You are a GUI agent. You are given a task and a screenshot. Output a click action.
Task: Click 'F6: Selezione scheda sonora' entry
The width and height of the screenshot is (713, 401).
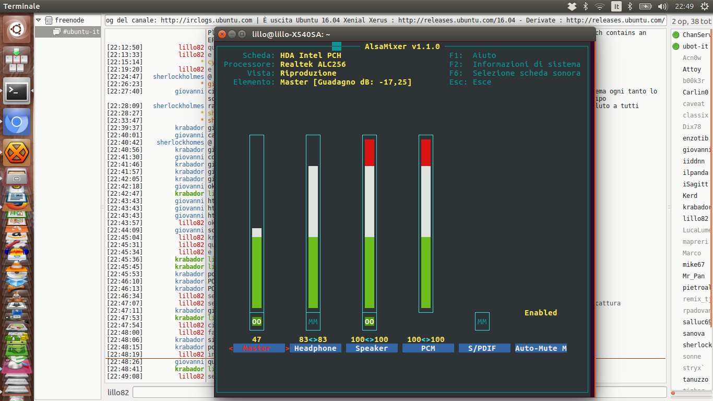(515, 73)
